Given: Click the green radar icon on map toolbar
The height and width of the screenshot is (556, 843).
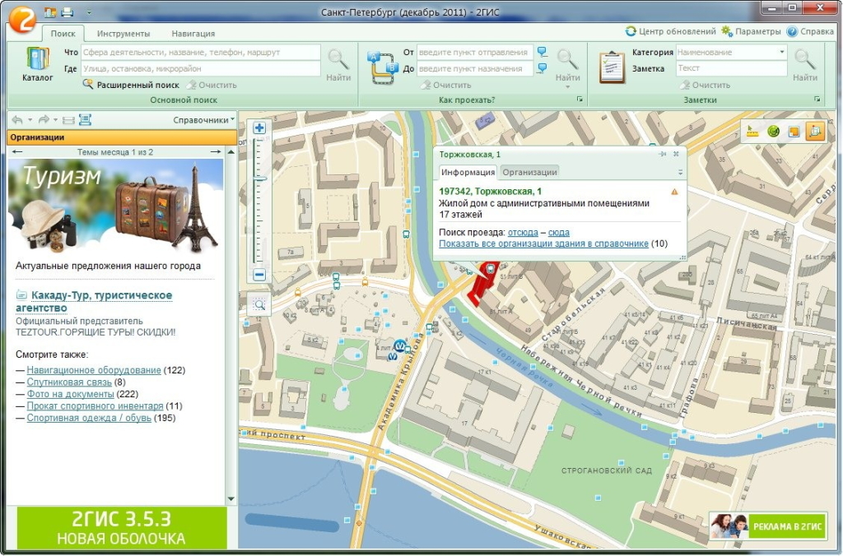Looking at the screenshot, I should pyautogui.click(x=773, y=132).
